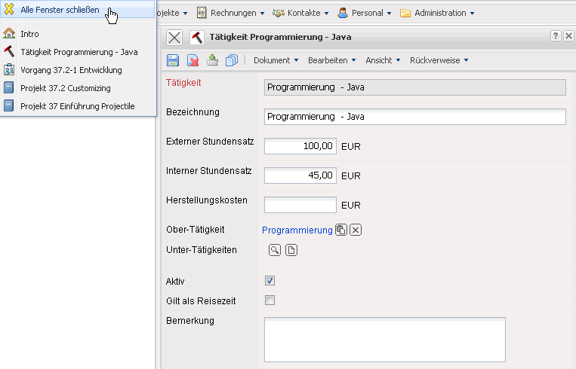Click the download/export icon in the toolbar
The height and width of the screenshot is (369, 576).
point(212,60)
